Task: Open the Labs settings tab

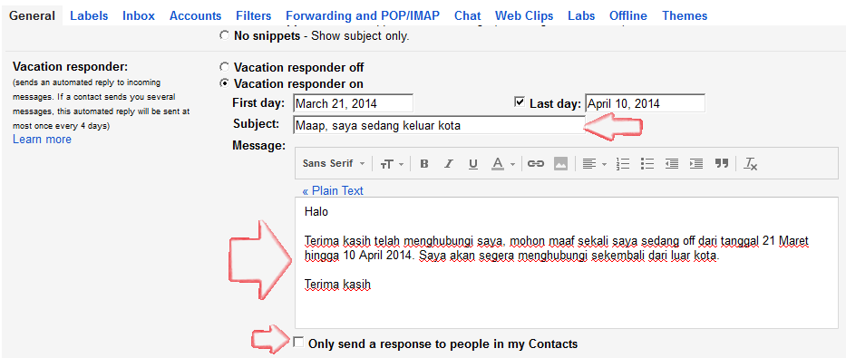Action: pos(581,16)
